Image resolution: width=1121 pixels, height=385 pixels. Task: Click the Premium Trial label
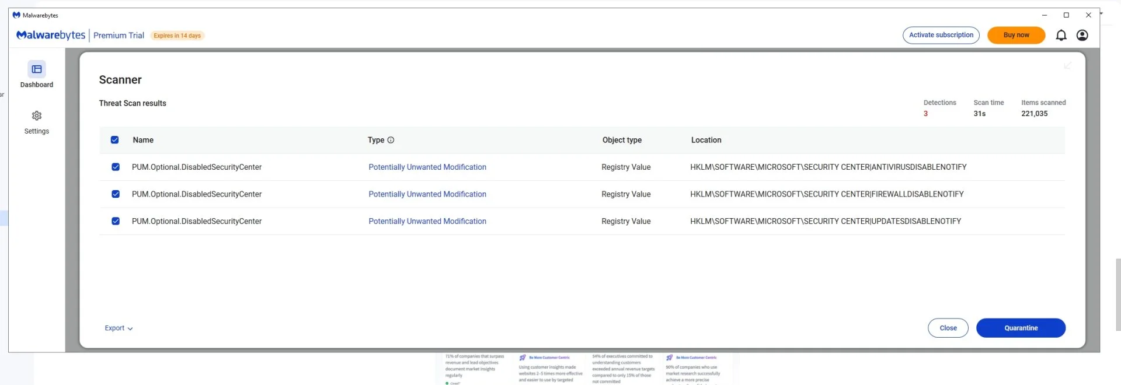tap(119, 36)
